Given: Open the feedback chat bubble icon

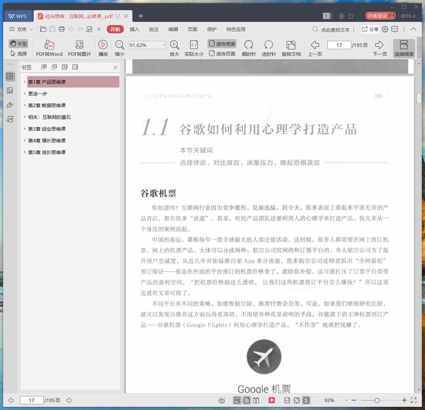Looking at the screenshot, I should pos(395,29).
